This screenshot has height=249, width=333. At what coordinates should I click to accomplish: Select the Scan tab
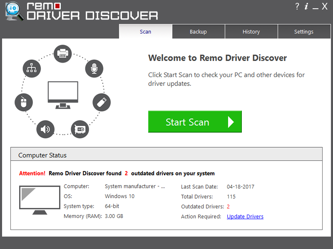145,32
